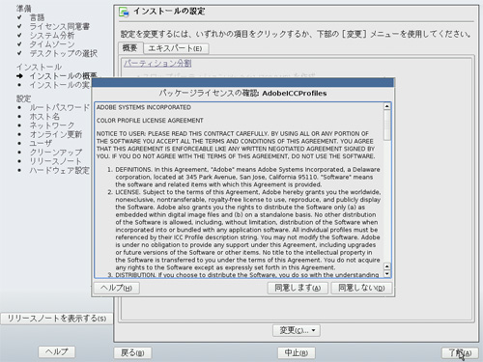Click the 戻る back button
The height and width of the screenshot is (362, 483).
pos(132,352)
